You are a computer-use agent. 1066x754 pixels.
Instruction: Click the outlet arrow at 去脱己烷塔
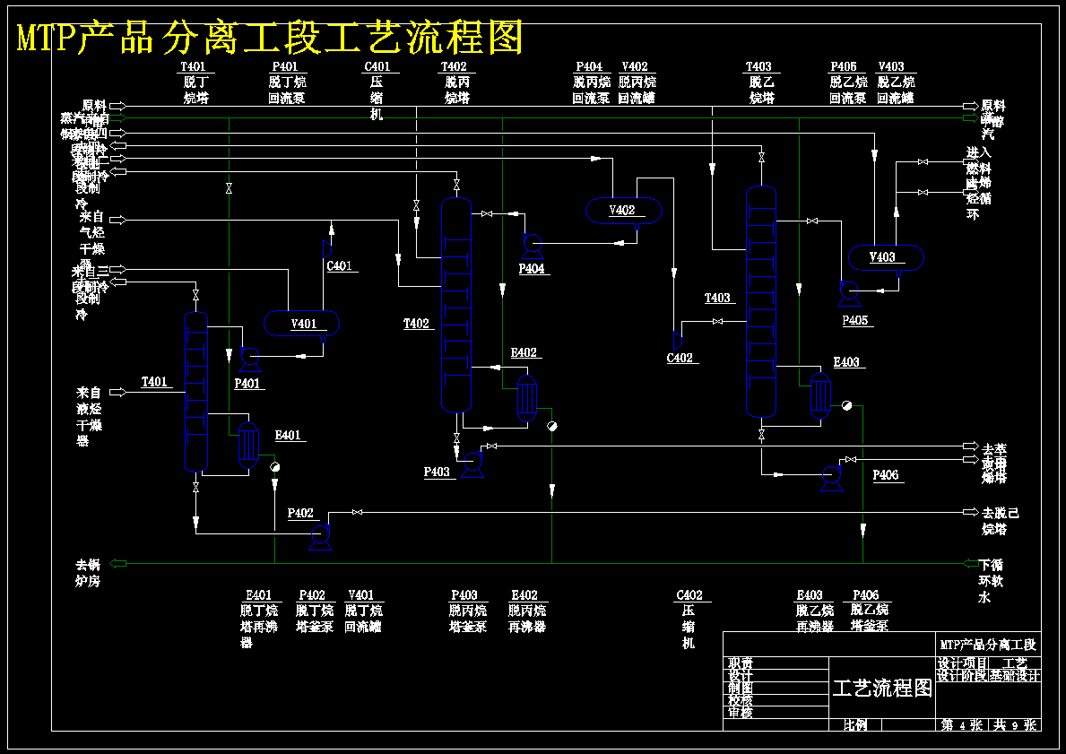(x=971, y=512)
